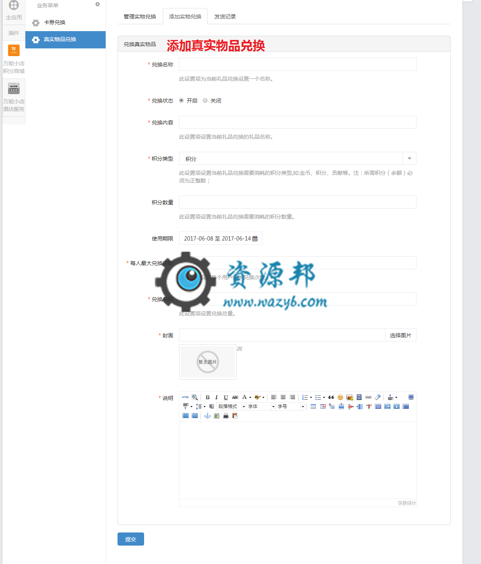
Task: Align text left in editor
Action: pos(274,397)
